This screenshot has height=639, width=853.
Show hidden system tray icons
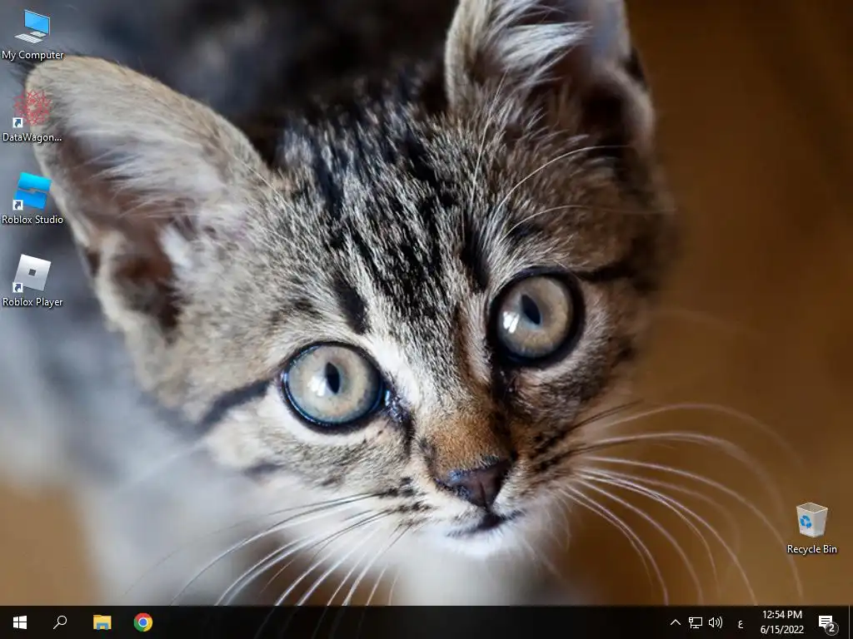[675, 622]
